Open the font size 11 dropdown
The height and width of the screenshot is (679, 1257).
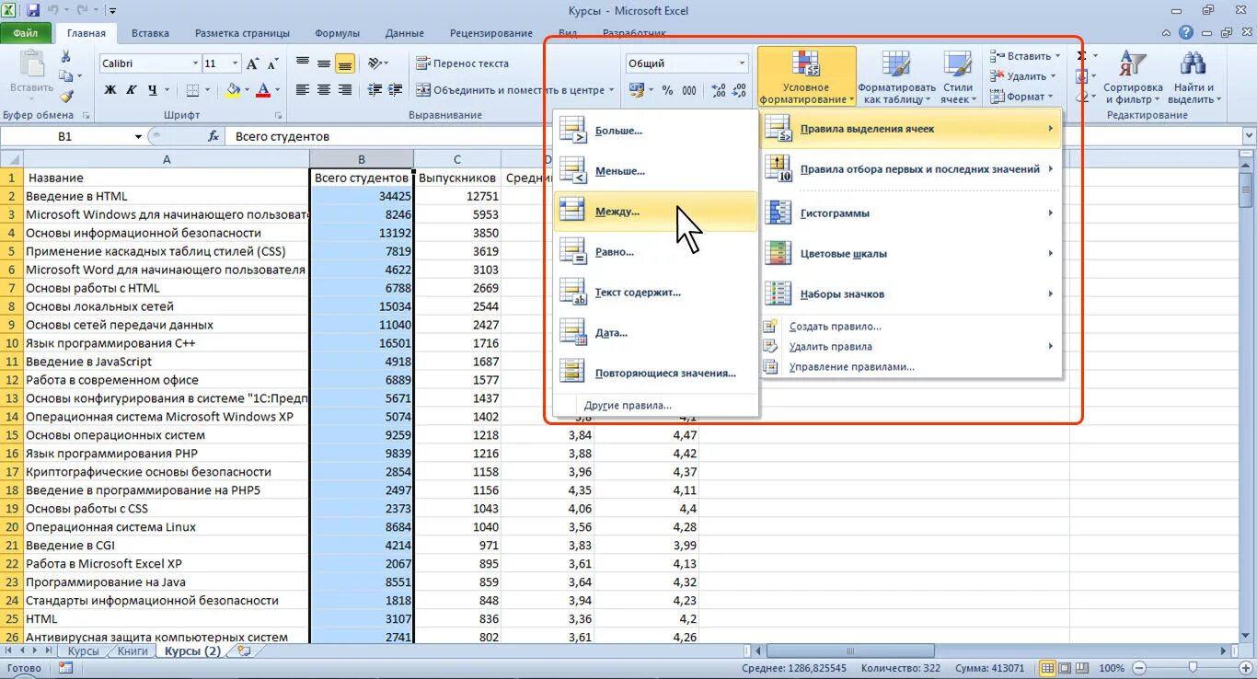pyautogui.click(x=236, y=63)
